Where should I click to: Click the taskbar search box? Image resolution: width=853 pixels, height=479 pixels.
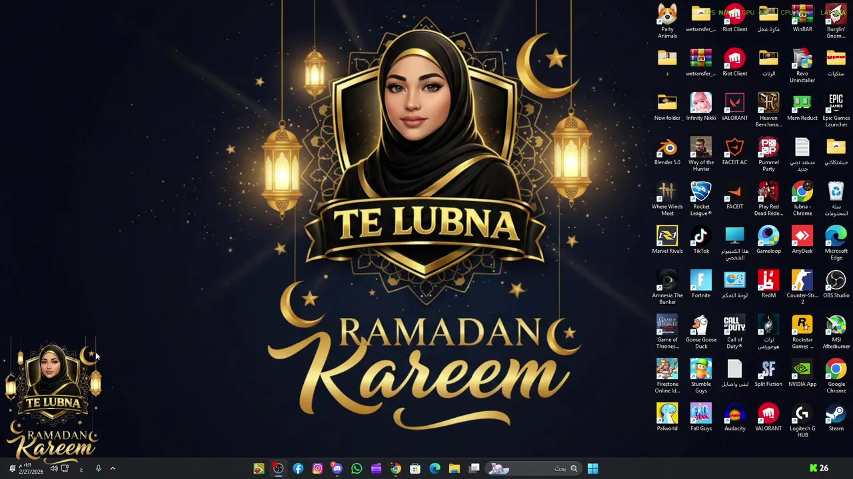(x=534, y=468)
